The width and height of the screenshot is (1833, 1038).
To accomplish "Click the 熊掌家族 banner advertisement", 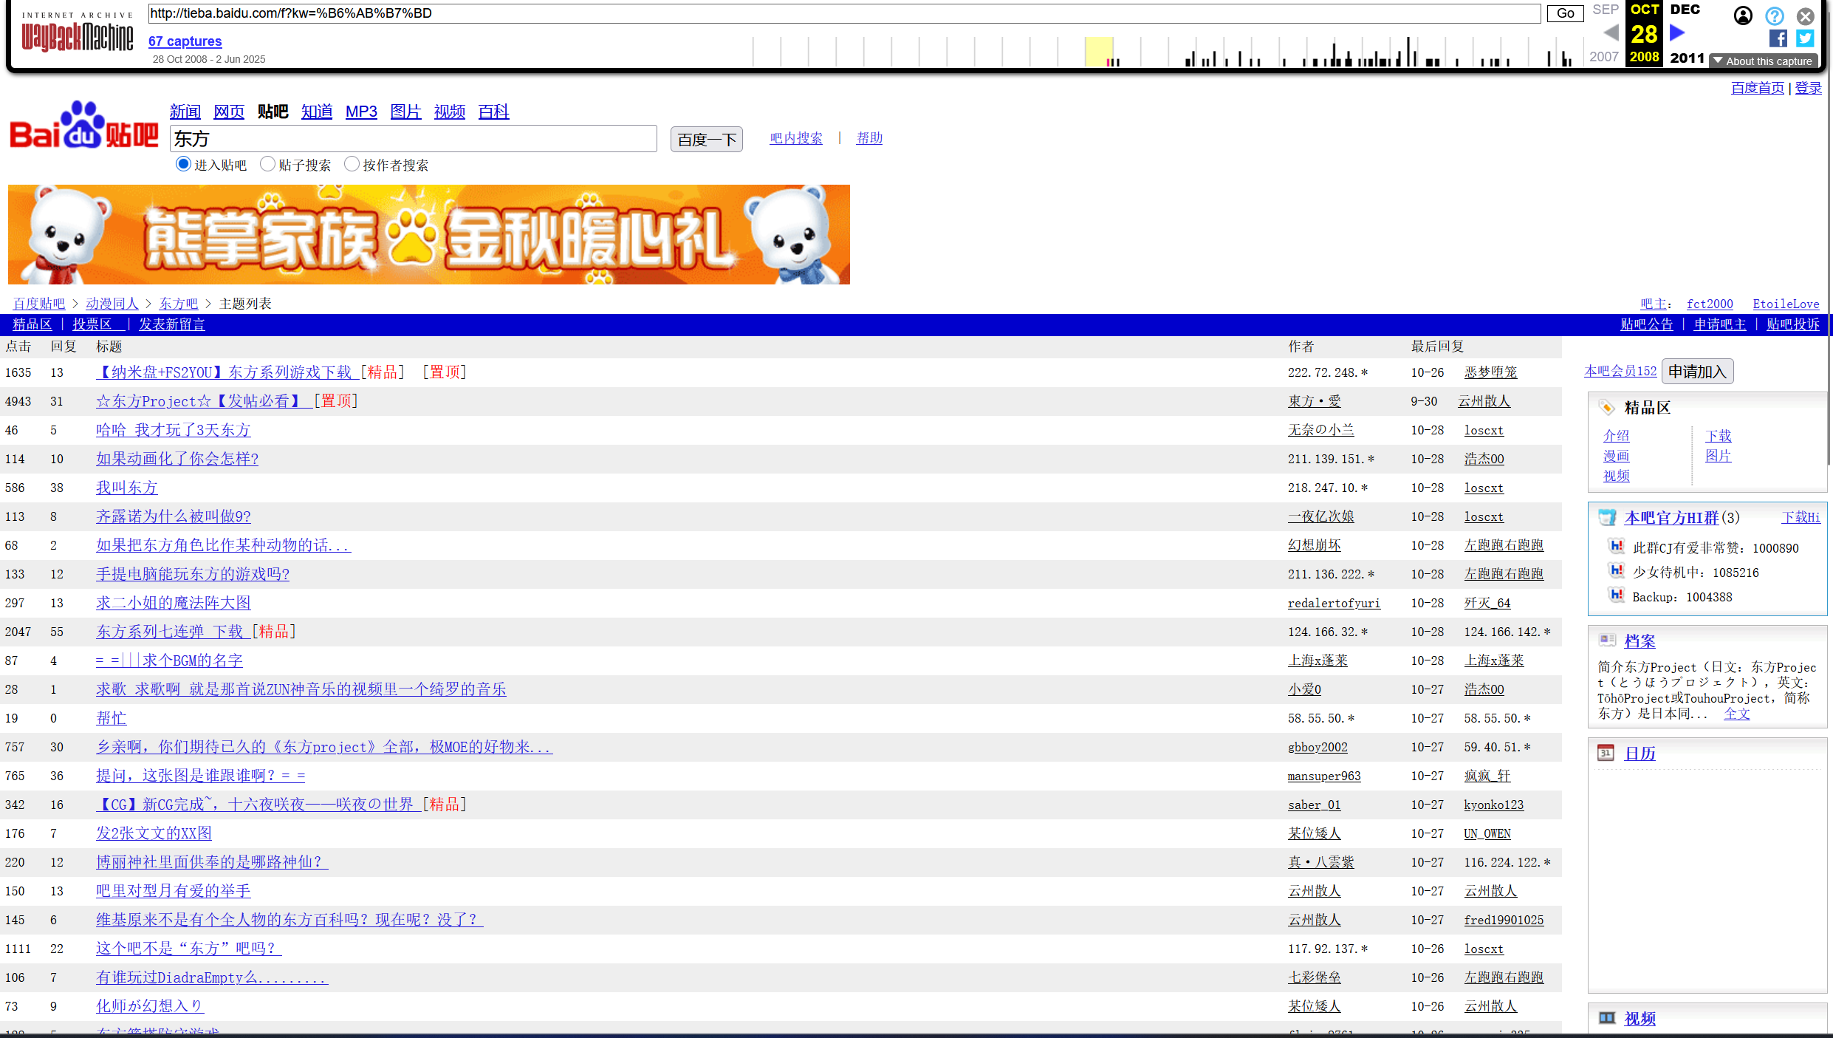I will tap(429, 234).
